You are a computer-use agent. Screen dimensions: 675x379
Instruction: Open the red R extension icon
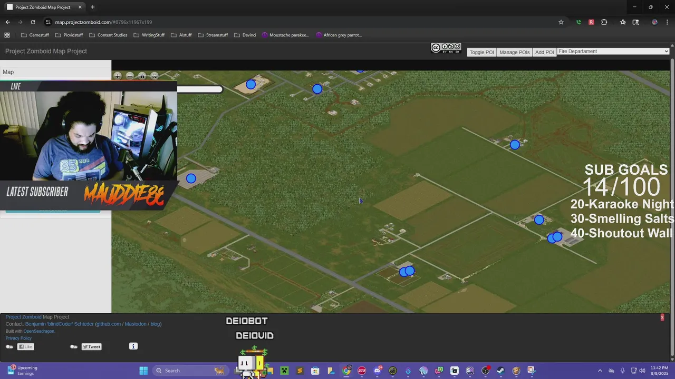pos(591,22)
